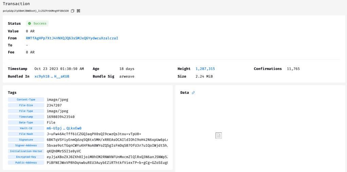This screenshot has width=347, height=172.
Task: Select the Encrypted-Key tag label
Action: point(26,157)
